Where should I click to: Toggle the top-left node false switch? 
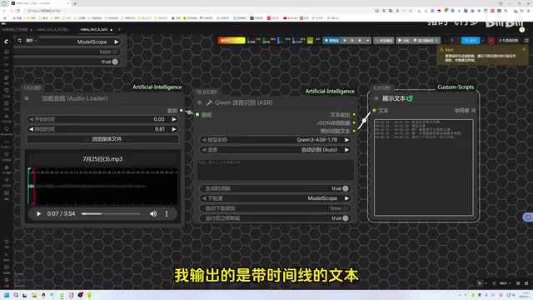point(115,52)
